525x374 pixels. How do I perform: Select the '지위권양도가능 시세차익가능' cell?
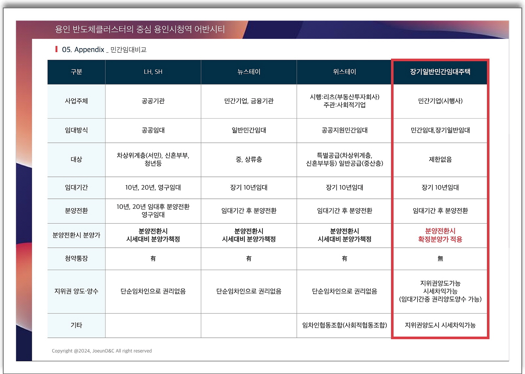(x=440, y=291)
